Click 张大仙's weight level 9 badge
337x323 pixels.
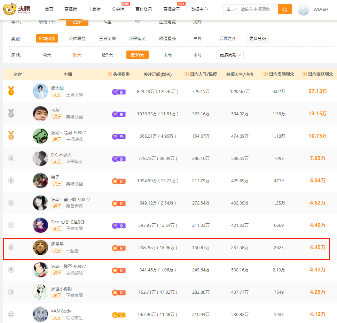(x=119, y=92)
